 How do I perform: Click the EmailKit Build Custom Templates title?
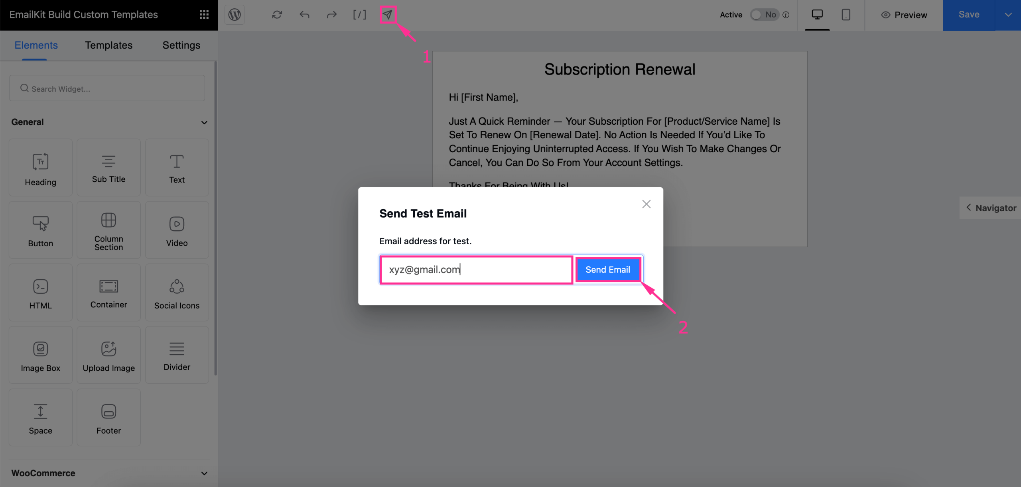click(84, 15)
